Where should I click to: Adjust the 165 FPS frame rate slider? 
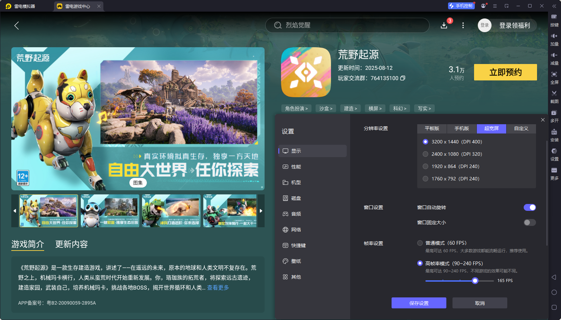[475, 280]
